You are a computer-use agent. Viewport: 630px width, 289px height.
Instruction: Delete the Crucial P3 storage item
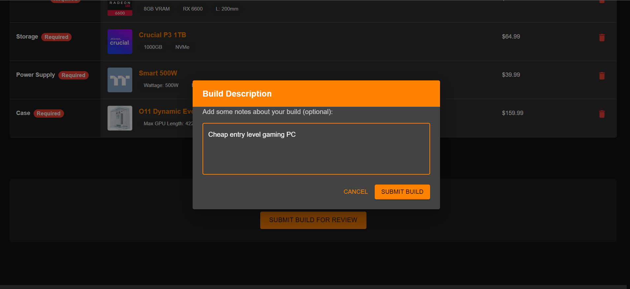click(x=602, y=38)
